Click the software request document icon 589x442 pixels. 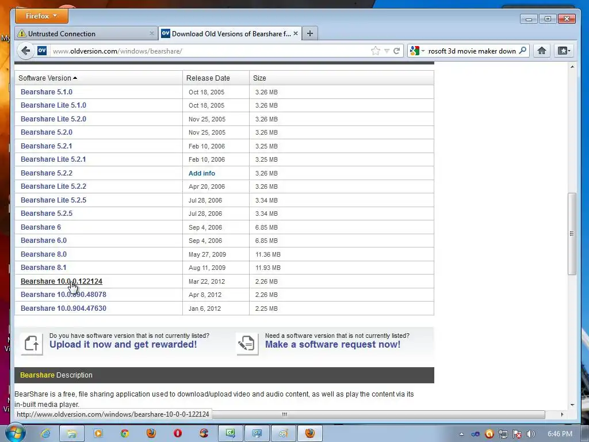247,344
